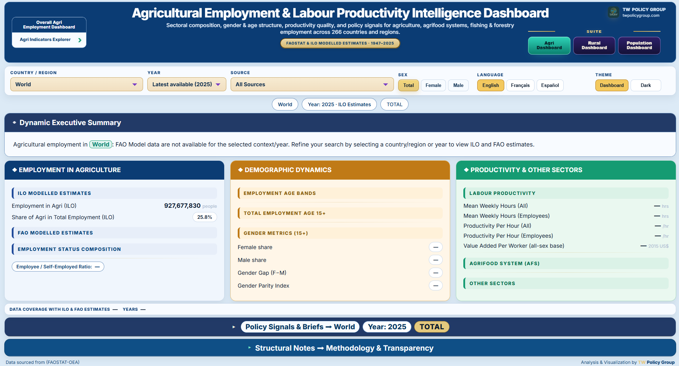Select the Dashboard theme

coord(612,85)
